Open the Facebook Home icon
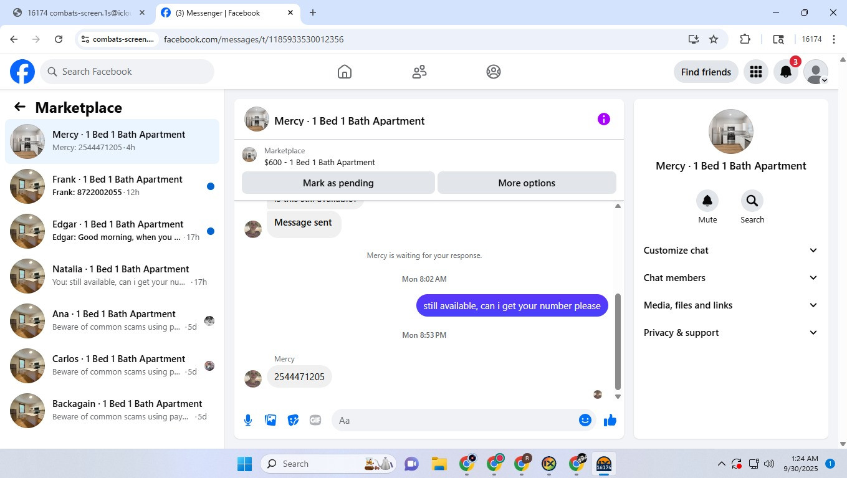847x478 pixels. pos(345,72)
